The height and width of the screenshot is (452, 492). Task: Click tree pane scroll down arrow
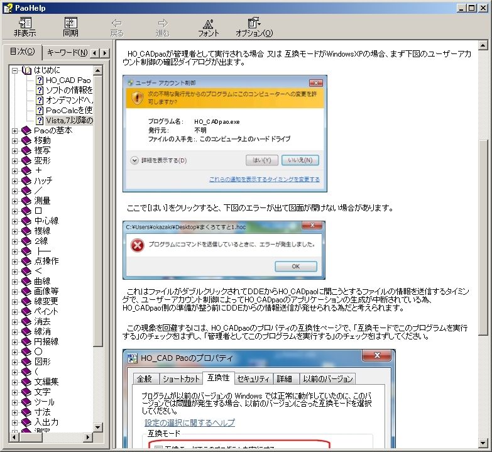97,427
